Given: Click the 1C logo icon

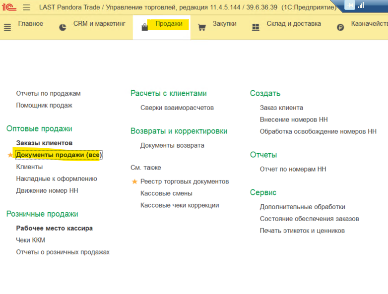Looking at the screenshot, I should (x=9, y=7).
